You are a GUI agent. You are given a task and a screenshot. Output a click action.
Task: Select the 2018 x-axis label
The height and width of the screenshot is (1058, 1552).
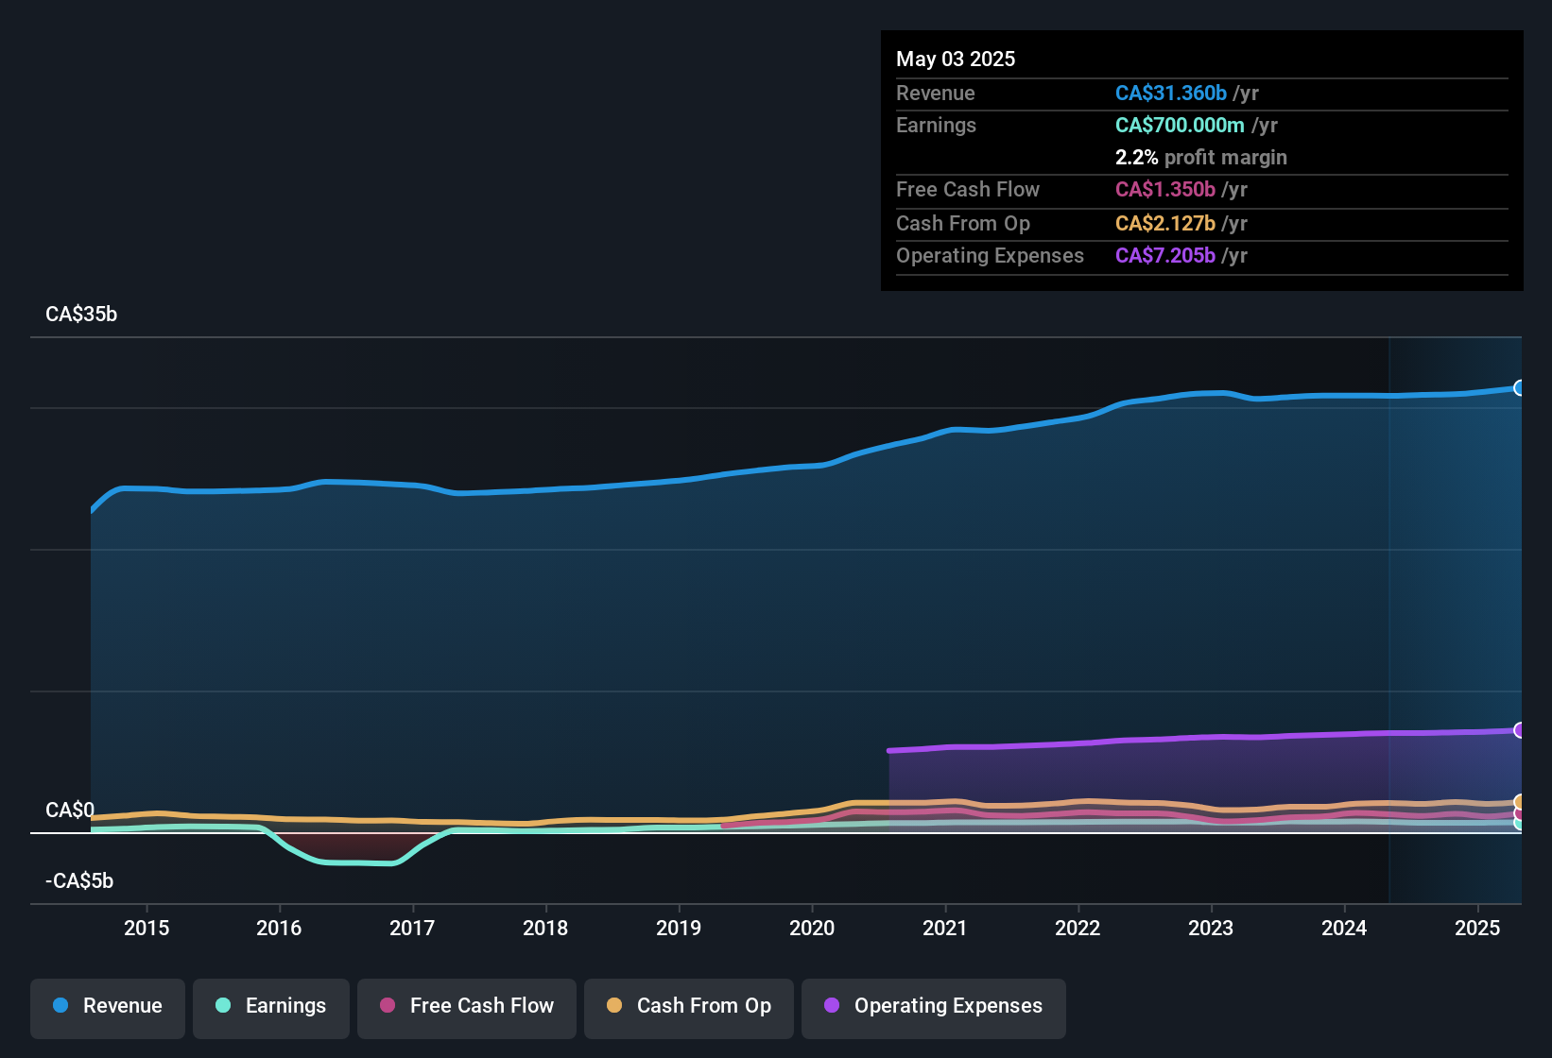545,928
